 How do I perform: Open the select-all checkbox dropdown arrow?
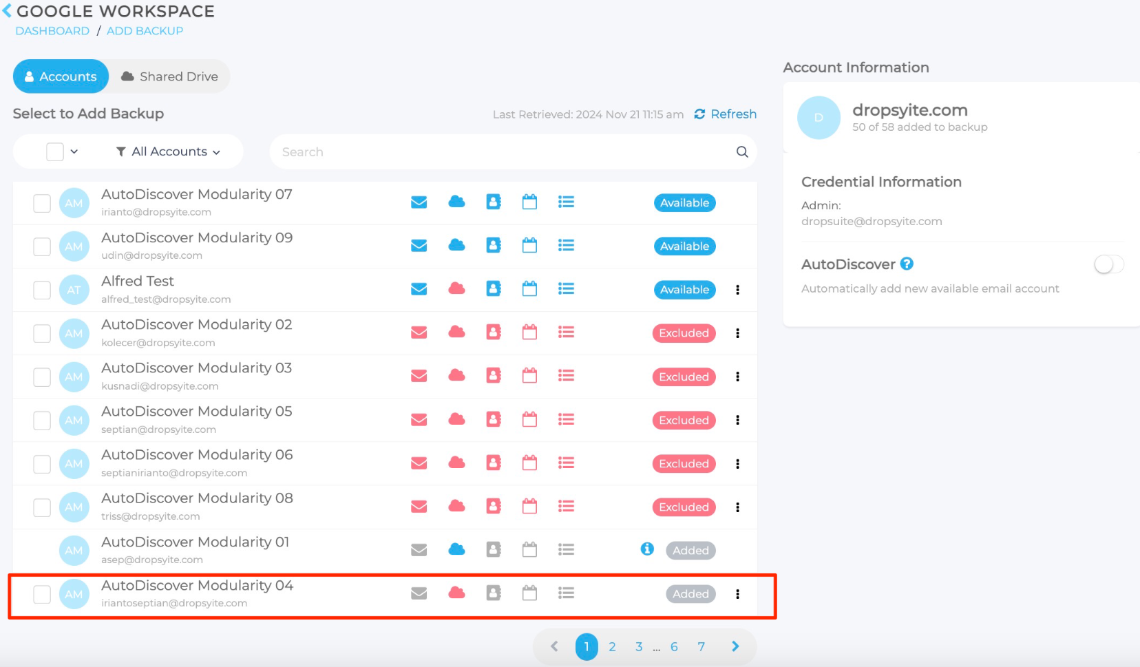coord(74,151)
